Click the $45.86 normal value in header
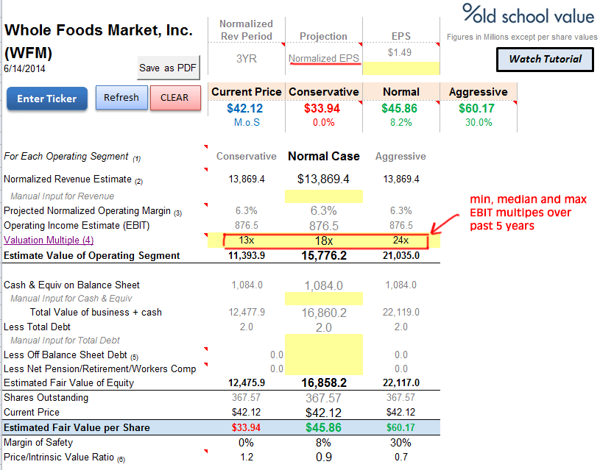 (399, 109)
